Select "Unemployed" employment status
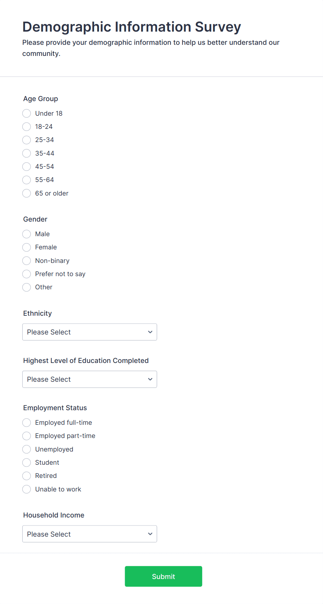The image size is (323, 604). click(26, 449)
